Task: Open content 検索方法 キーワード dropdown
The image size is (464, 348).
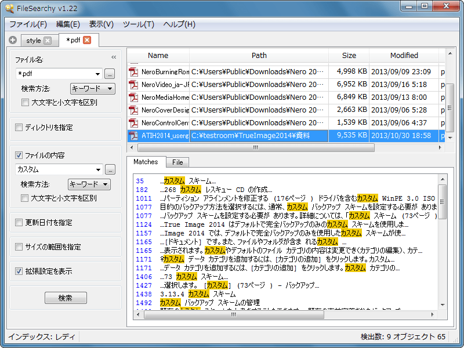Action: pos(89,184)
